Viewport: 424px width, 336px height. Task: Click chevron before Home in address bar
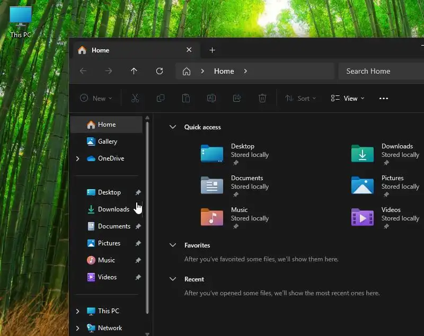(202, 71)
